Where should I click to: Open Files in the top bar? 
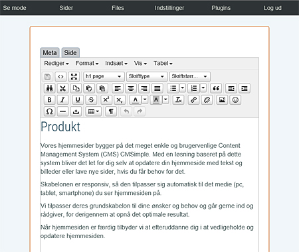[118, 8]
